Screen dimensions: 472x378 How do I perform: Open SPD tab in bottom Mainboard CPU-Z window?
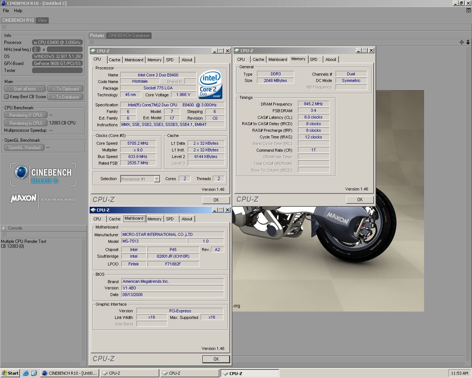170,219
